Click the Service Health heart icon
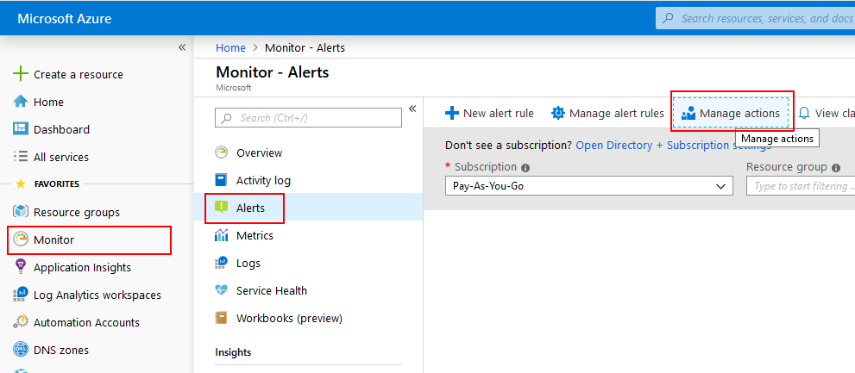The height and width of the screenshot is (373, 855). tap(221, 291)
